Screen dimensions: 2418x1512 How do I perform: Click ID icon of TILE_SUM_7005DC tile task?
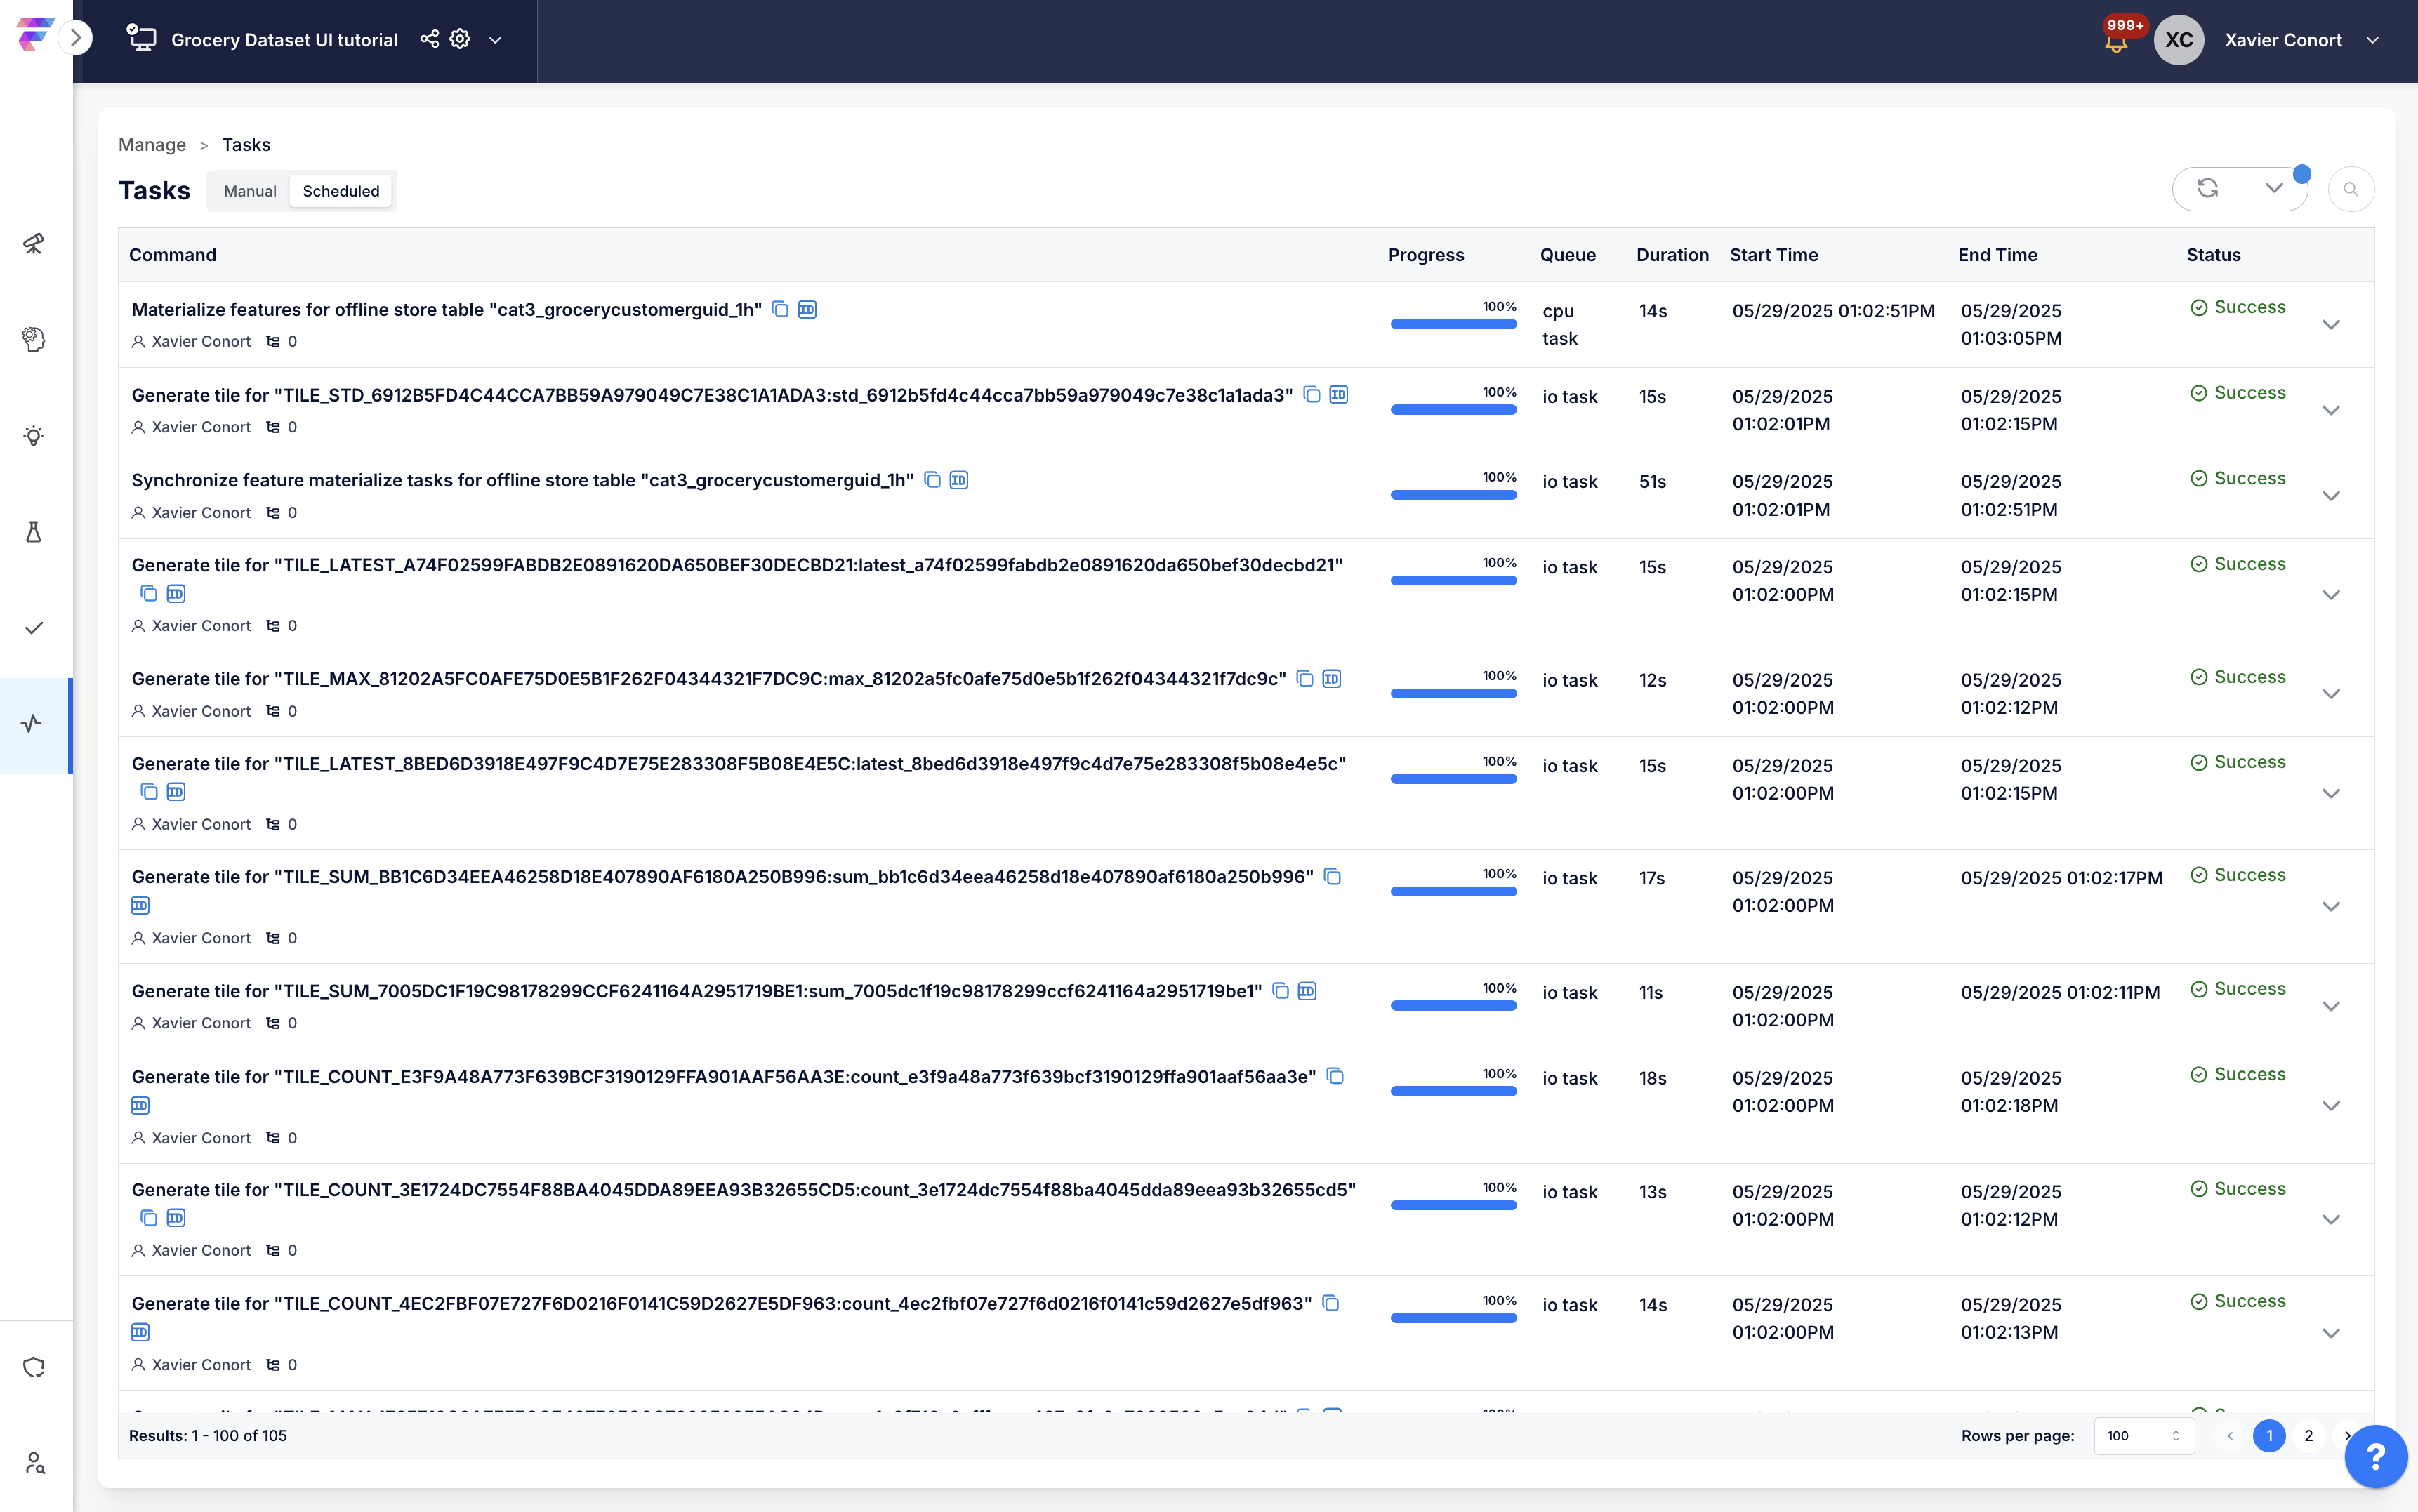(x=1307, y=991)
